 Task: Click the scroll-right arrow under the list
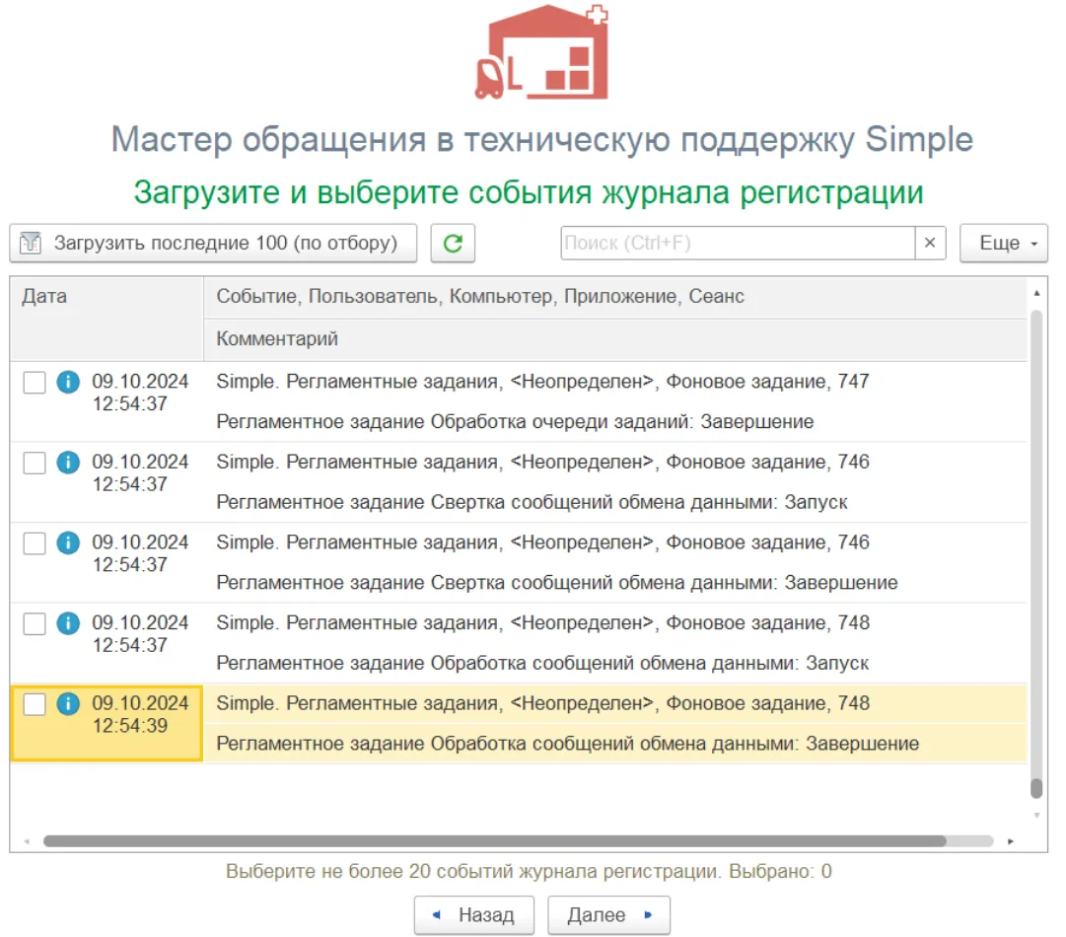(1010, 841)
